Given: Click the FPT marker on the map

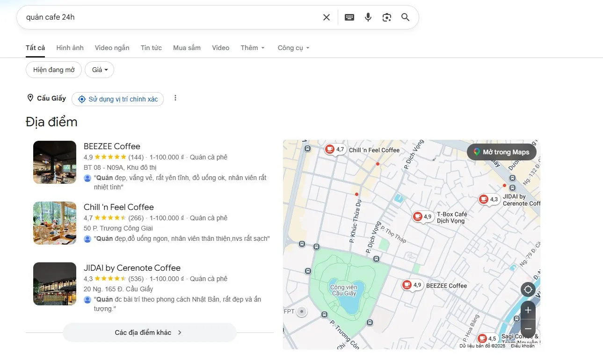Looking at the screenshot, I should [x=301, y=311].
